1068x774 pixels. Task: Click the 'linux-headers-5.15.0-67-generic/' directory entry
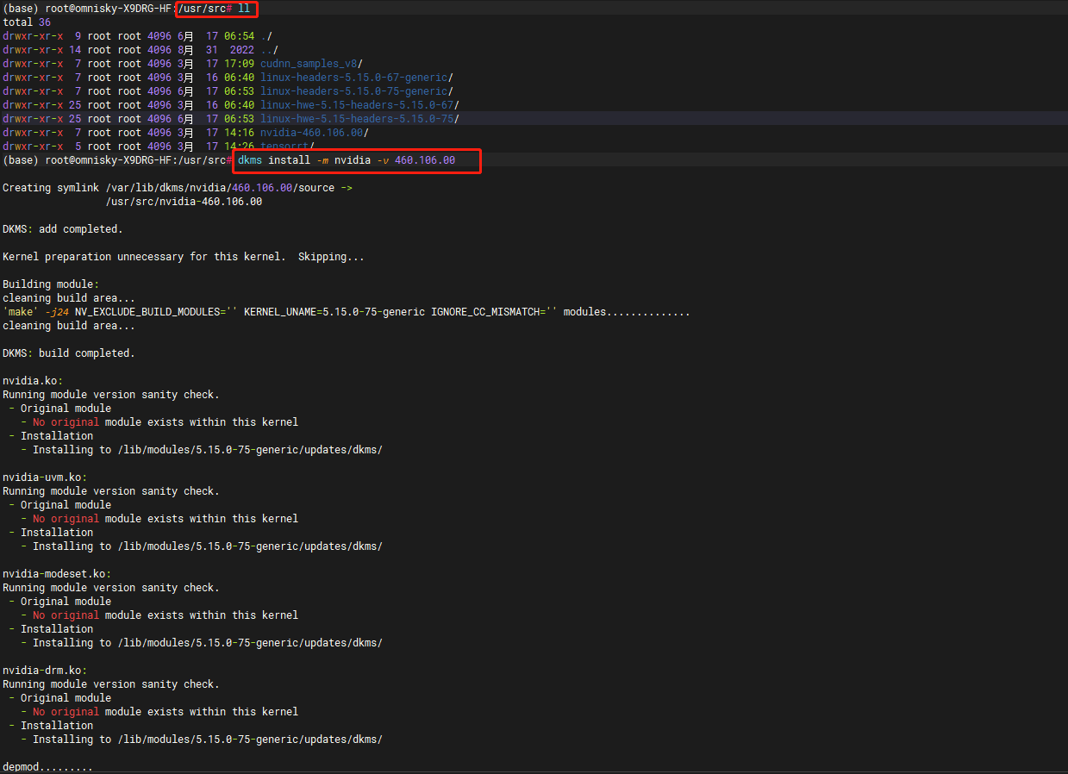tap(357, 78)
